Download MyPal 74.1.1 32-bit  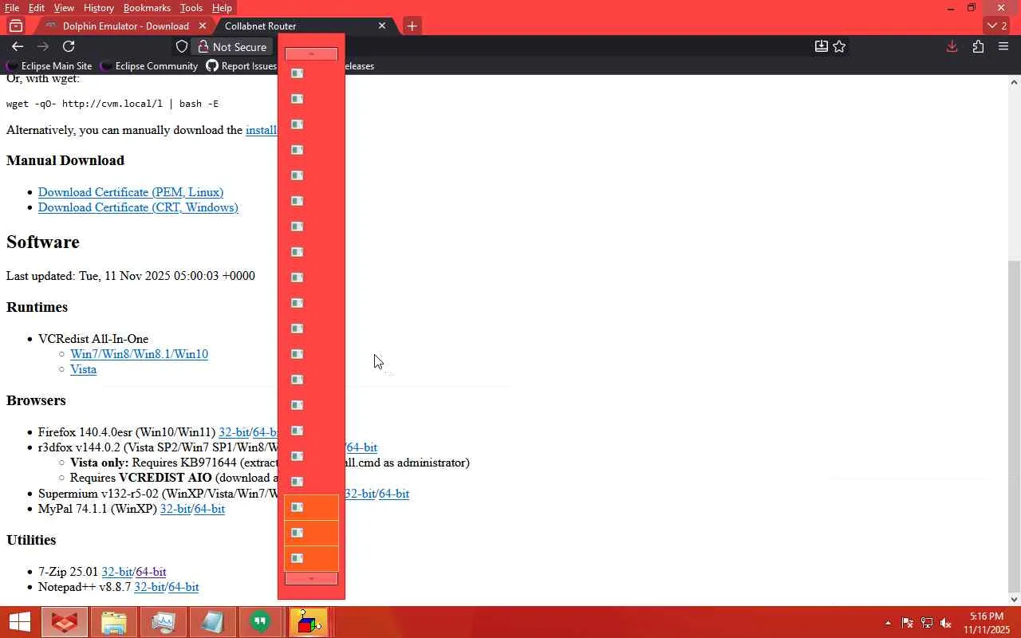[175, 509]
